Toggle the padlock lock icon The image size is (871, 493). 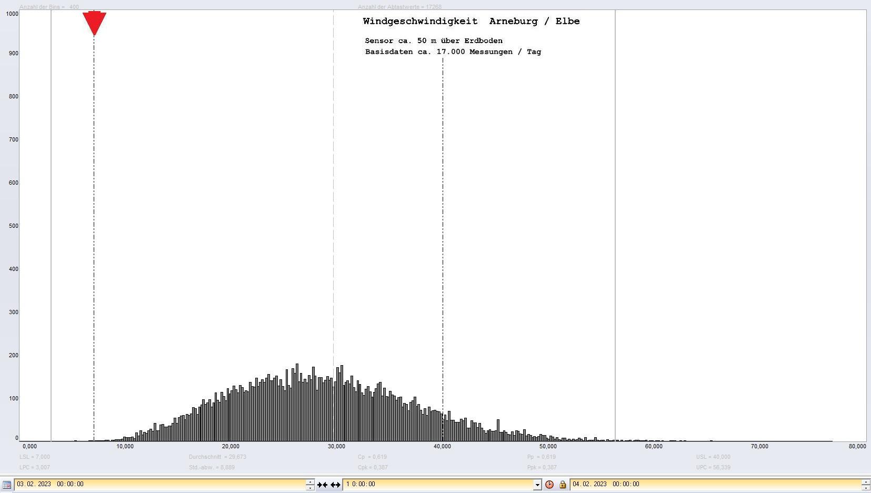[563, 485]
